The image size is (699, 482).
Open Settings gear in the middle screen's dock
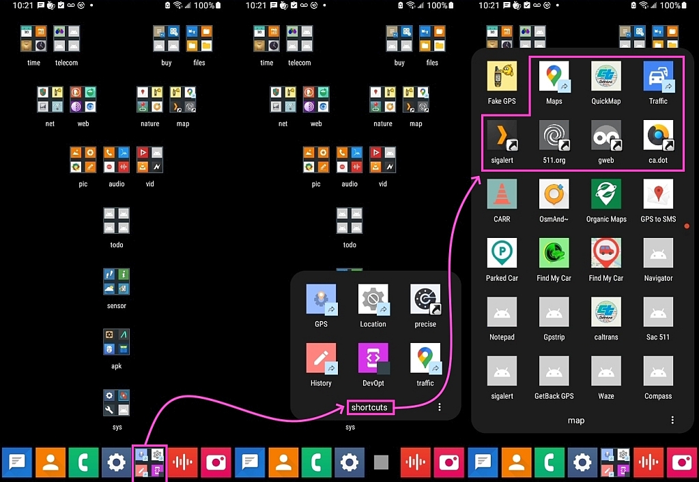(349, 462)
